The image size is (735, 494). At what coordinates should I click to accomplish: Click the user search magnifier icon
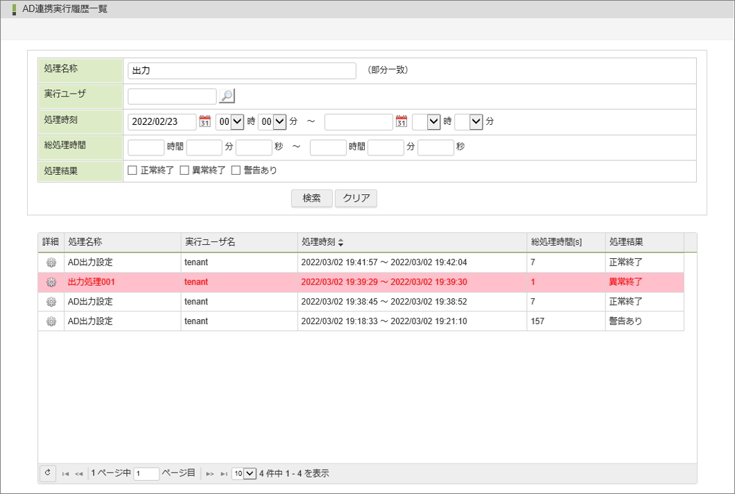227,96
